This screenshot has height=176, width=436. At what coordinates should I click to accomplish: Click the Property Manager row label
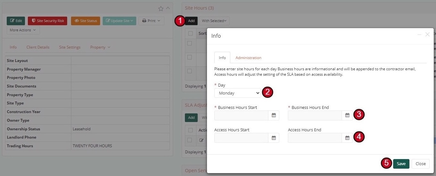point(24,69)
